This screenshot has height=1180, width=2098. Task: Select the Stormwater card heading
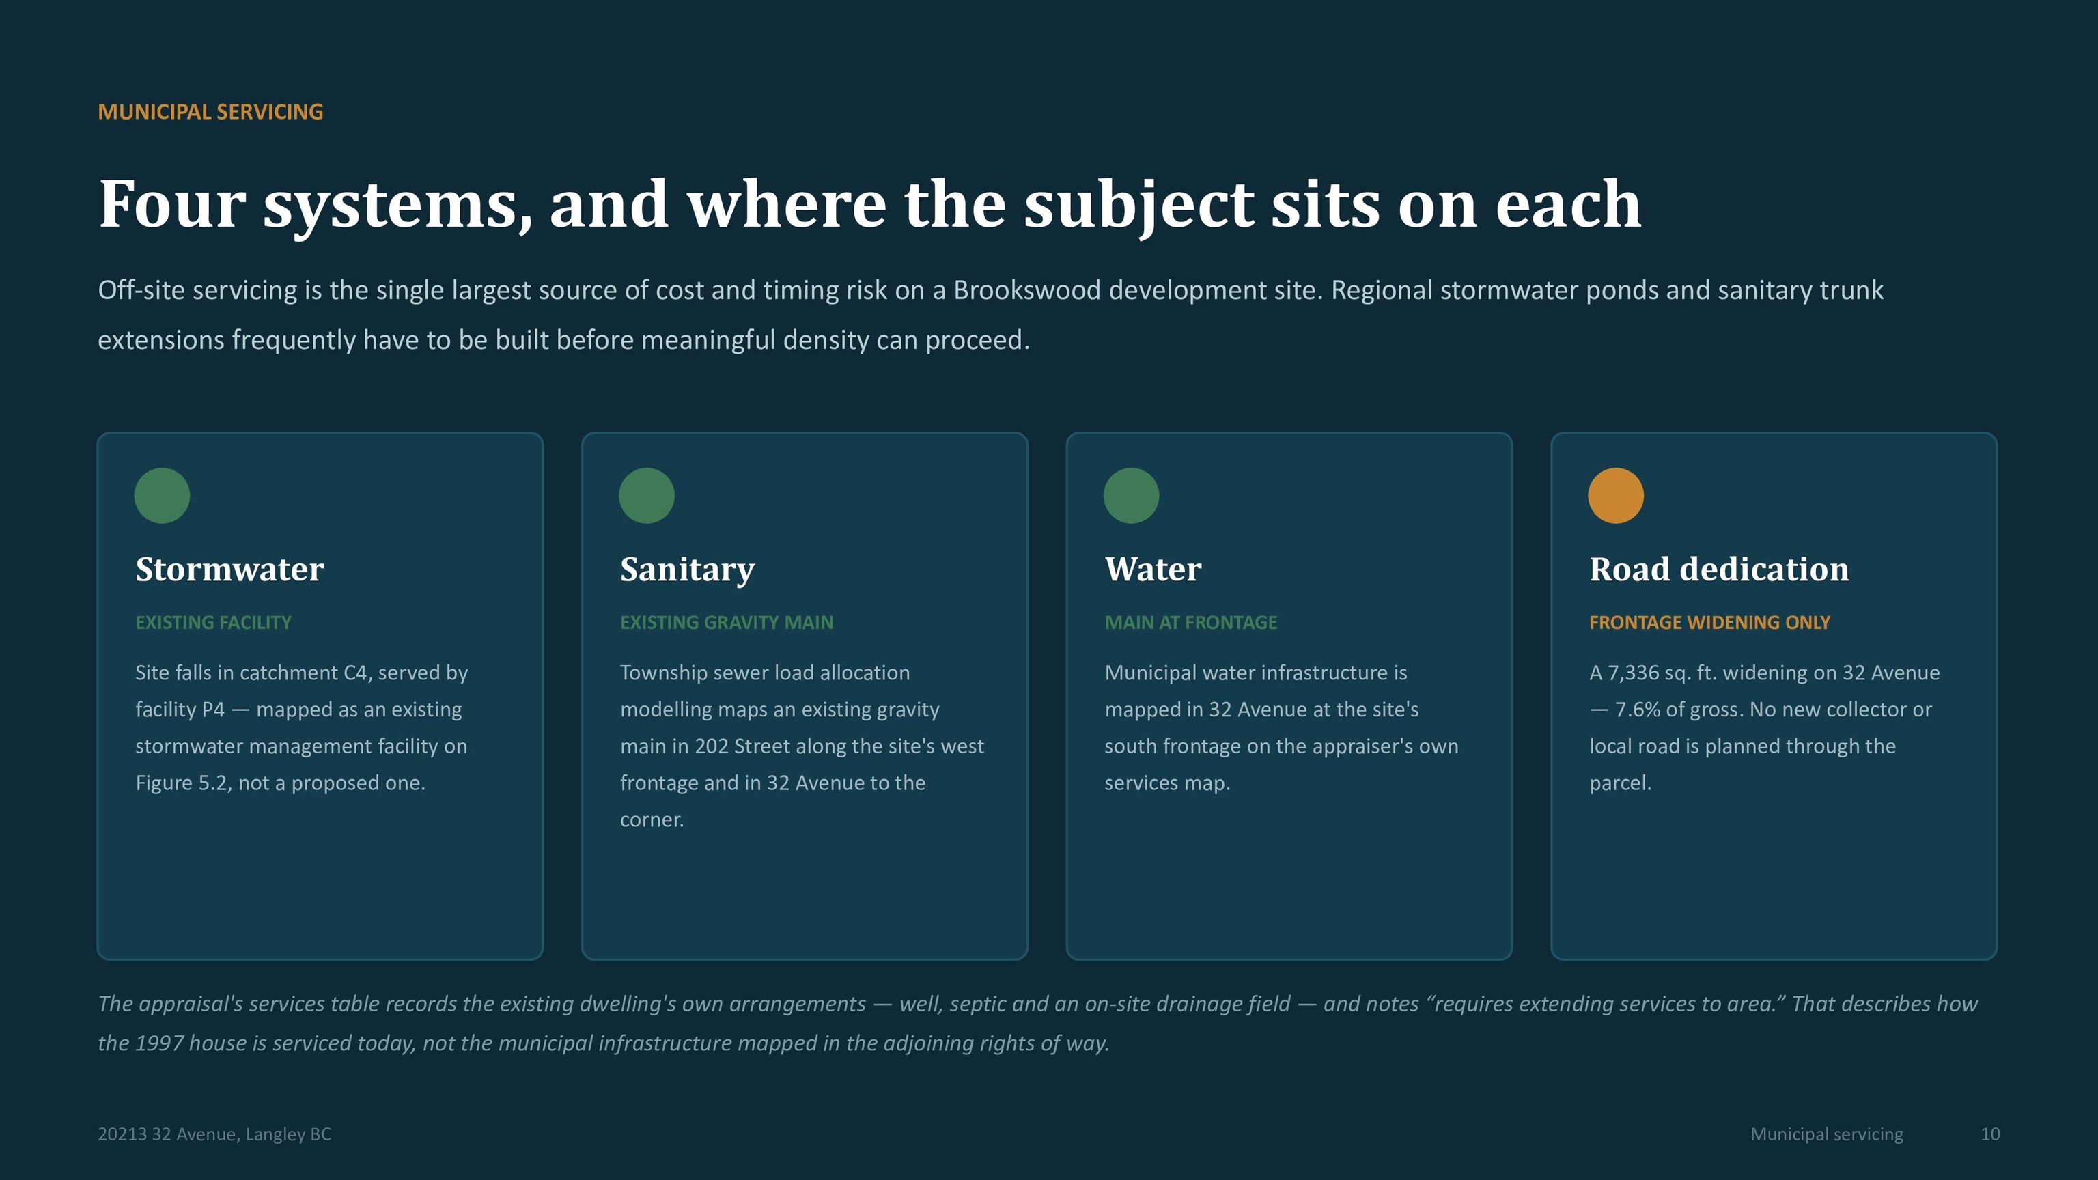(x=229, y=570)
